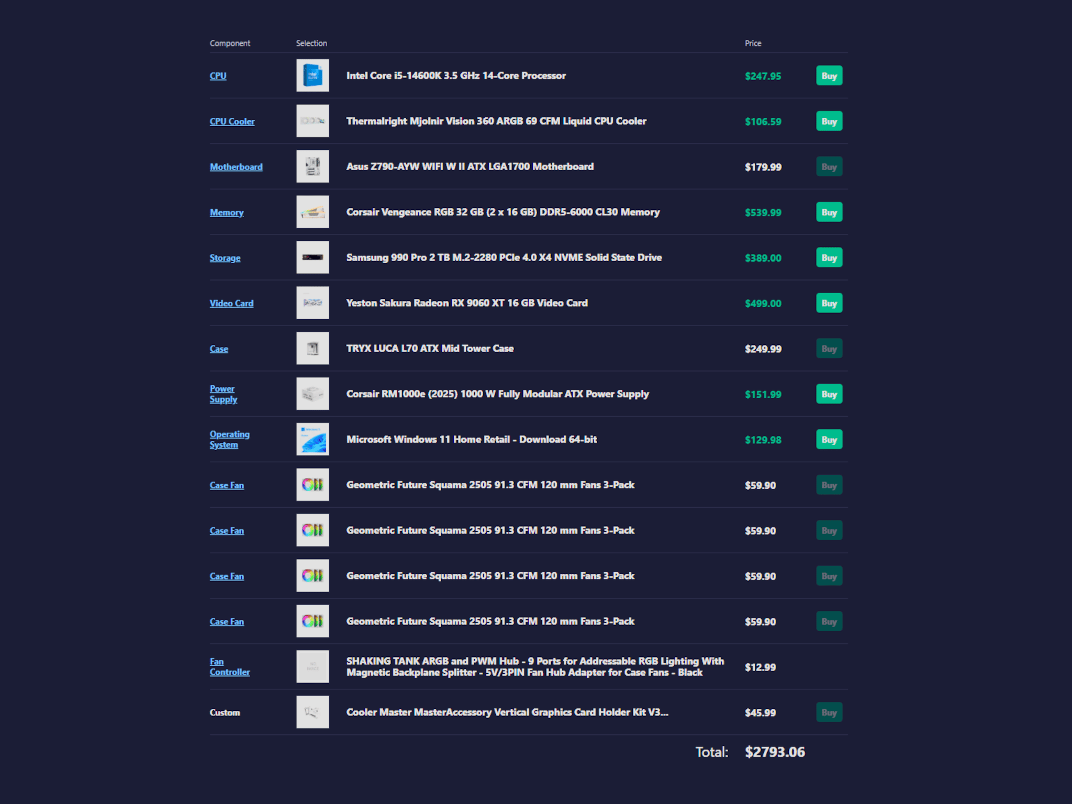Screen dimensions: 1072x804
Task: Click Buy for the Asus Z790-AYW motherboard
Action: (x=829, y=167)
